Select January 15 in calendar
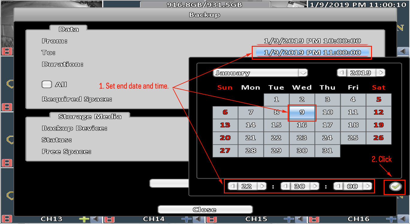 tap(276, 125)
